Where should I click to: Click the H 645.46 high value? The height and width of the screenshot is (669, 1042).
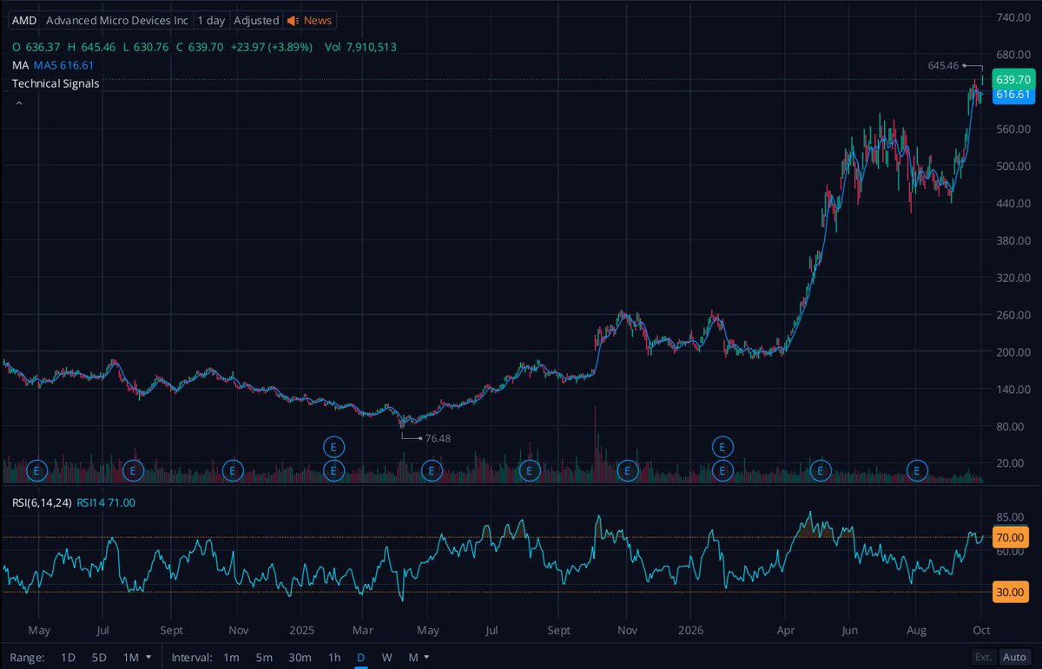(90, 47)
